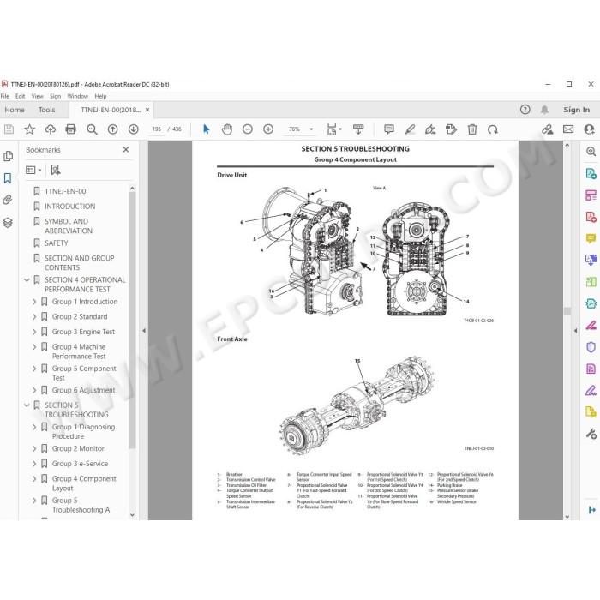Screen dimensions: 600x600
Task: Go to previous page arrow
Action: [x=112, y=129]
